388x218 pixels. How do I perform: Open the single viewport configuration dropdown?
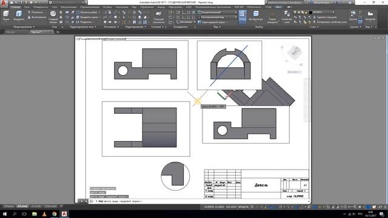tap(212, 22)
